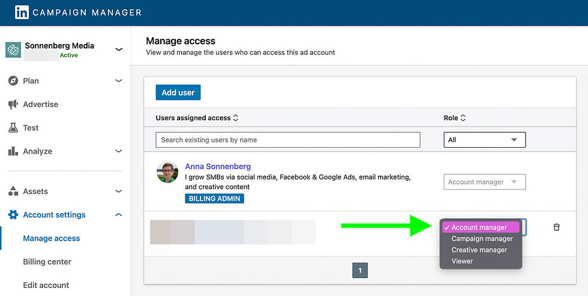Click the LinkedIn logo icon
Image resolution: width=588 pixels, height=296 pixels.
point(22,13)
